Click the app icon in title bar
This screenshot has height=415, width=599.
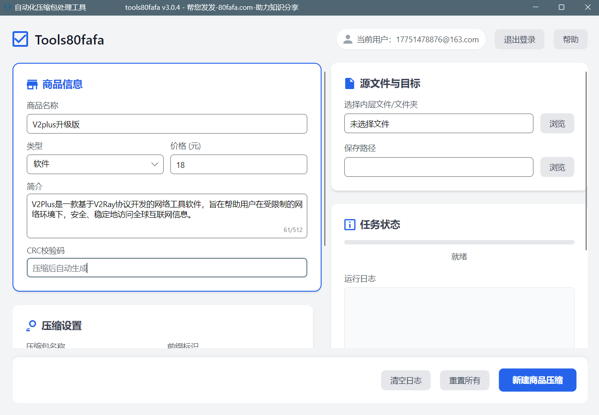pos(7,7)
